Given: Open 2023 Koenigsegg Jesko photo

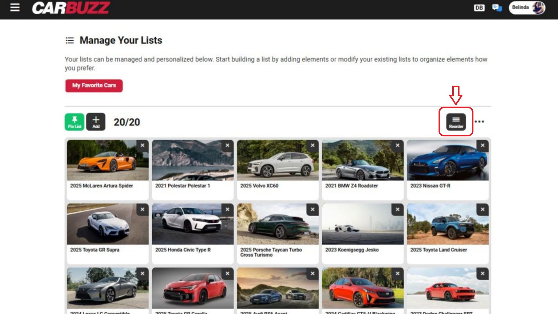Looking at the screenshot, I should (363, 224).
